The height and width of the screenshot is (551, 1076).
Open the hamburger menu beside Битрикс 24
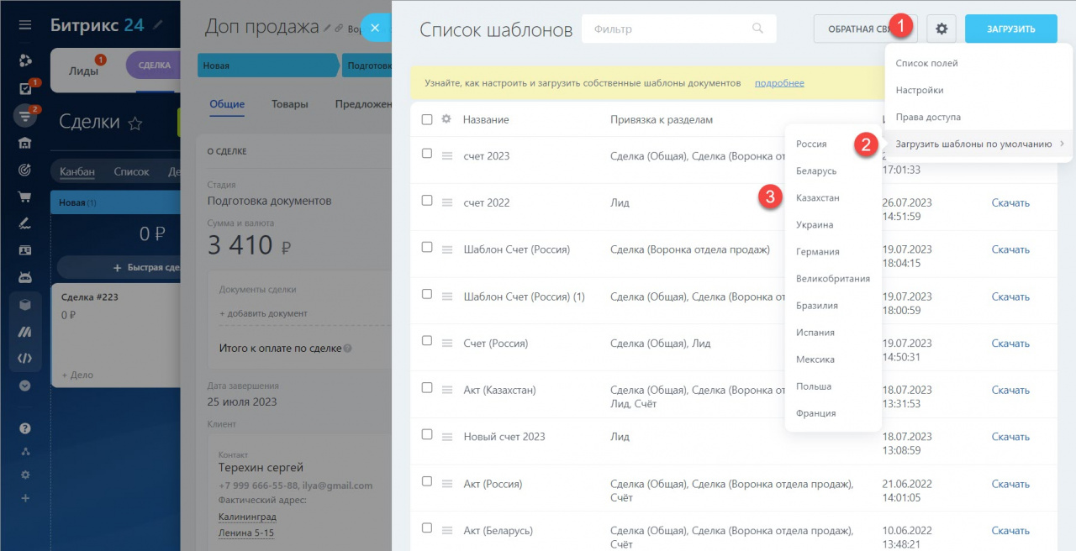[25, 25]
